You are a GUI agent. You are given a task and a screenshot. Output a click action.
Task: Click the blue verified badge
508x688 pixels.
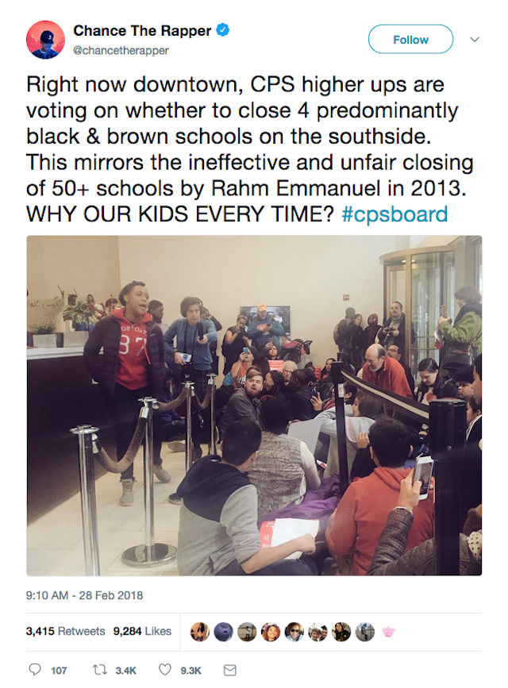(224, 31)
